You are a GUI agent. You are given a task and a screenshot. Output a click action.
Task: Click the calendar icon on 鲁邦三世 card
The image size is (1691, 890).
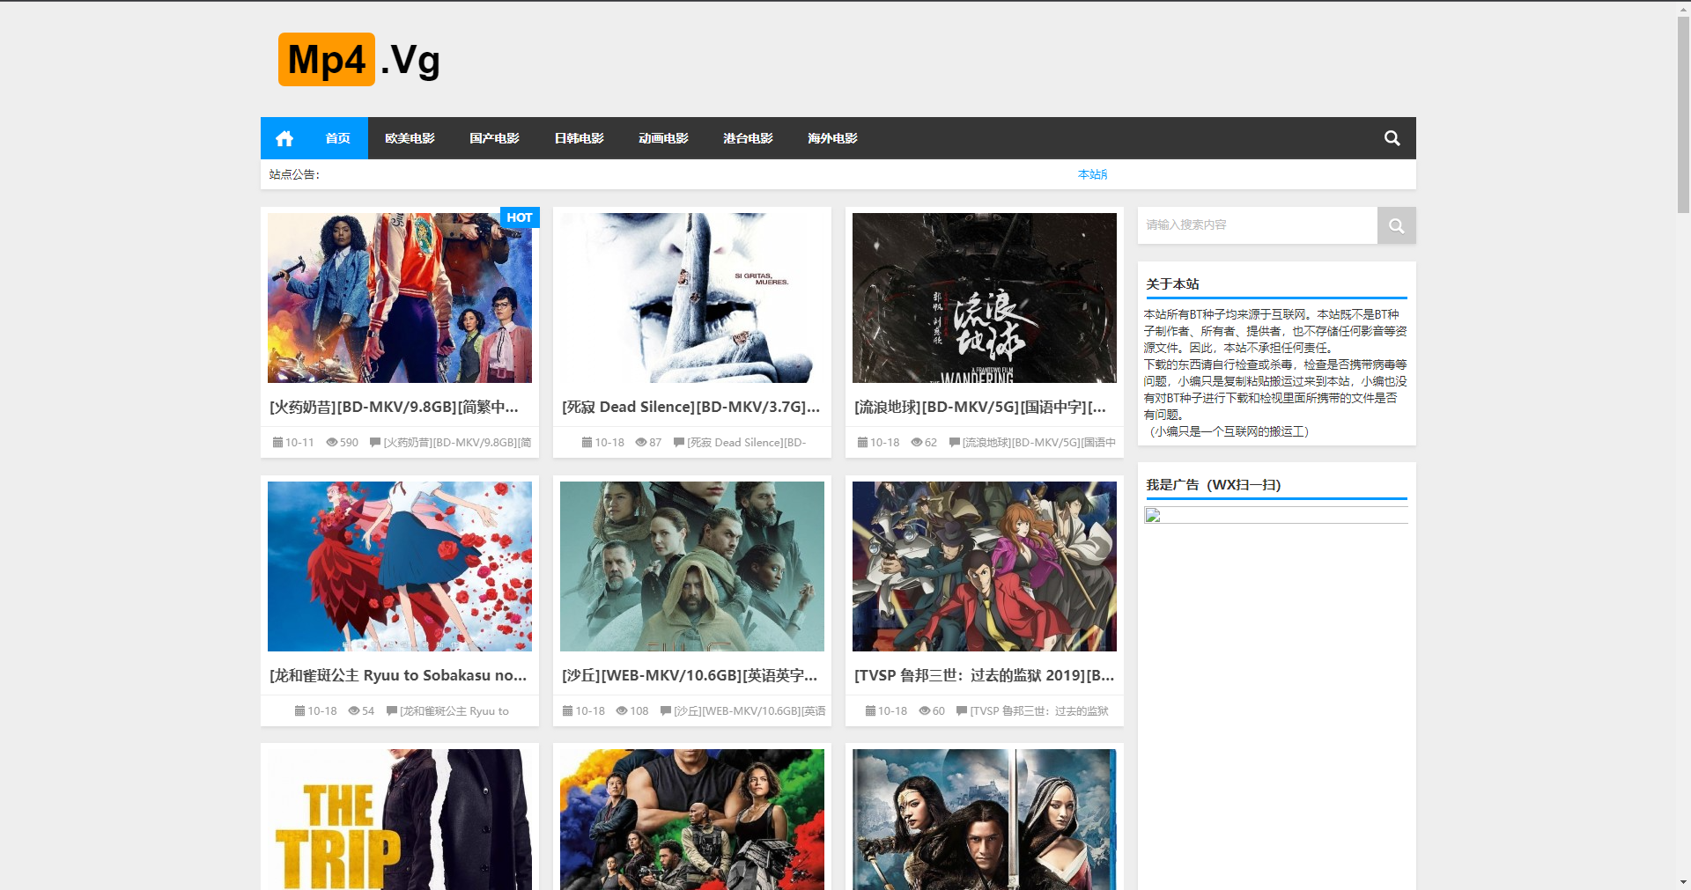click(870, 710)
